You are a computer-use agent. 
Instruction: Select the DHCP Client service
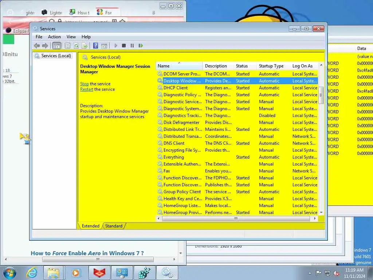[237, 88]
